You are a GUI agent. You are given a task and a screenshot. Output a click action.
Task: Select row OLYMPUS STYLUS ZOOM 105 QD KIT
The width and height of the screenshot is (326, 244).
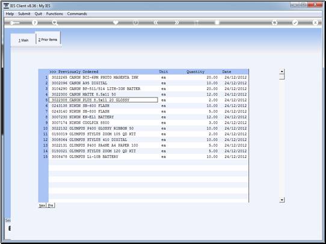[149, 134]
